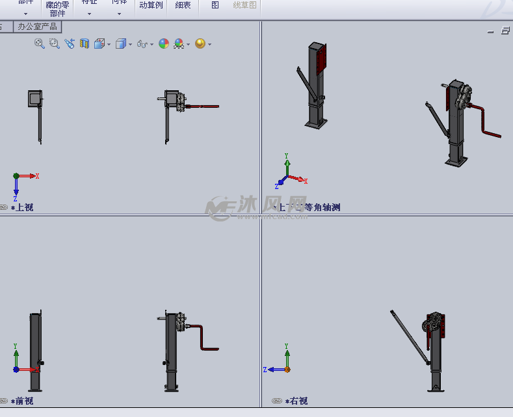Toggle the Section View icon
513x417 pixels.
[85, 44]
